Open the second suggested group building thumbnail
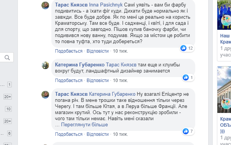231x145 pixels. (224, 90)
